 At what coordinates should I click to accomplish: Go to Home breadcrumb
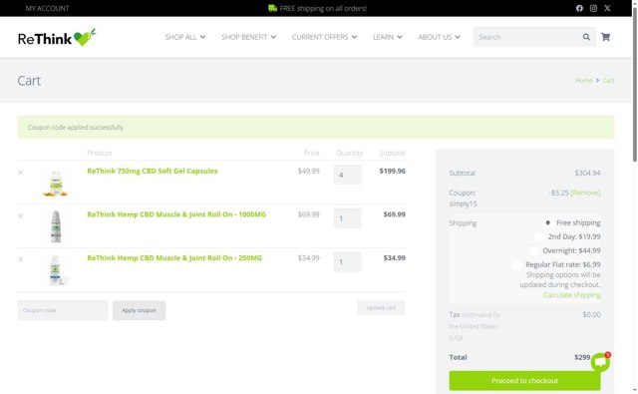(583, 81)
